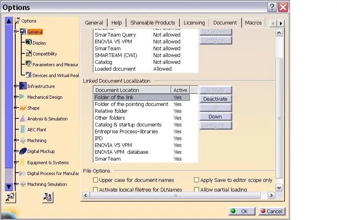Click the Machining Simulation category icon
The image size is (337, 220).
(x=23, y=184)
